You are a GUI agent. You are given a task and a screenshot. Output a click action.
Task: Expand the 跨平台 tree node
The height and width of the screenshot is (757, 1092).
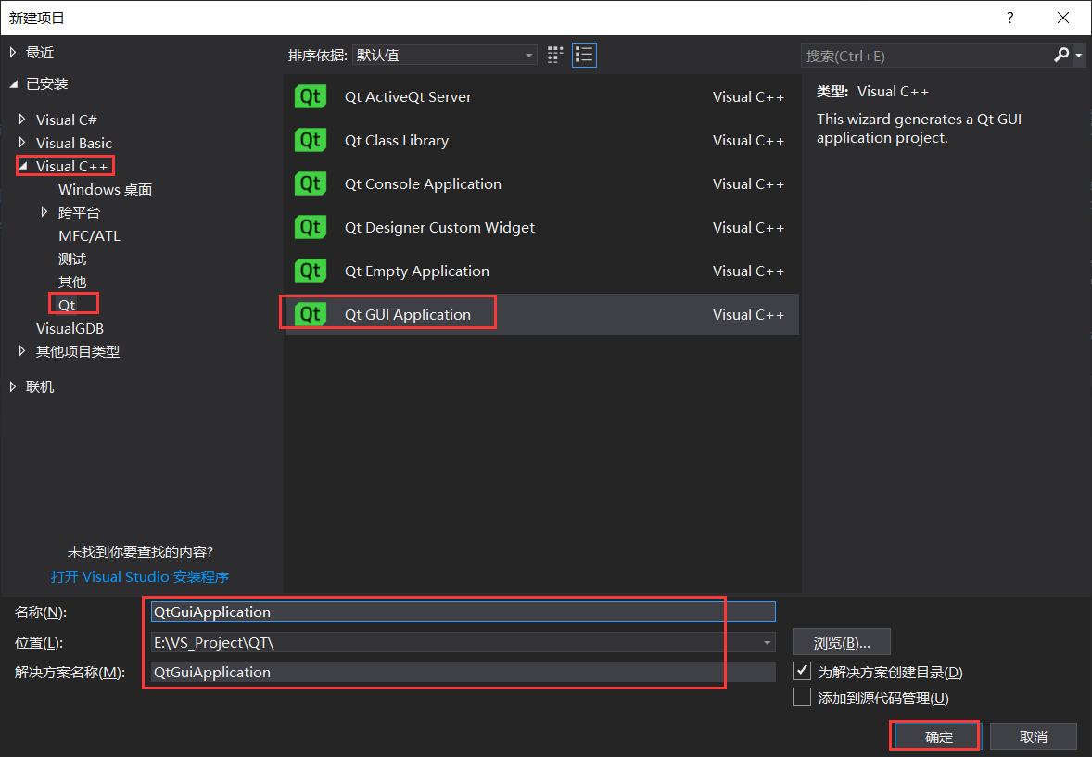44,211
